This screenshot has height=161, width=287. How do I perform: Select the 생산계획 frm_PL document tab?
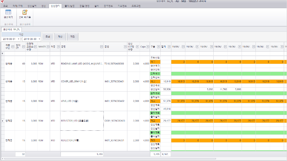[x=11, y=29]
